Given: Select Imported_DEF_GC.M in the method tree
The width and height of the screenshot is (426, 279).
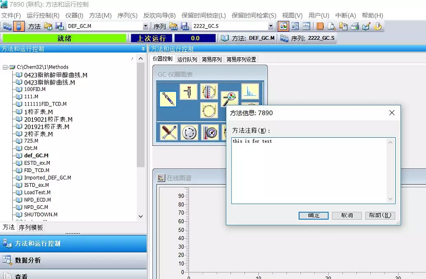Looking at the screenshot, I should [x=48, y=178].
